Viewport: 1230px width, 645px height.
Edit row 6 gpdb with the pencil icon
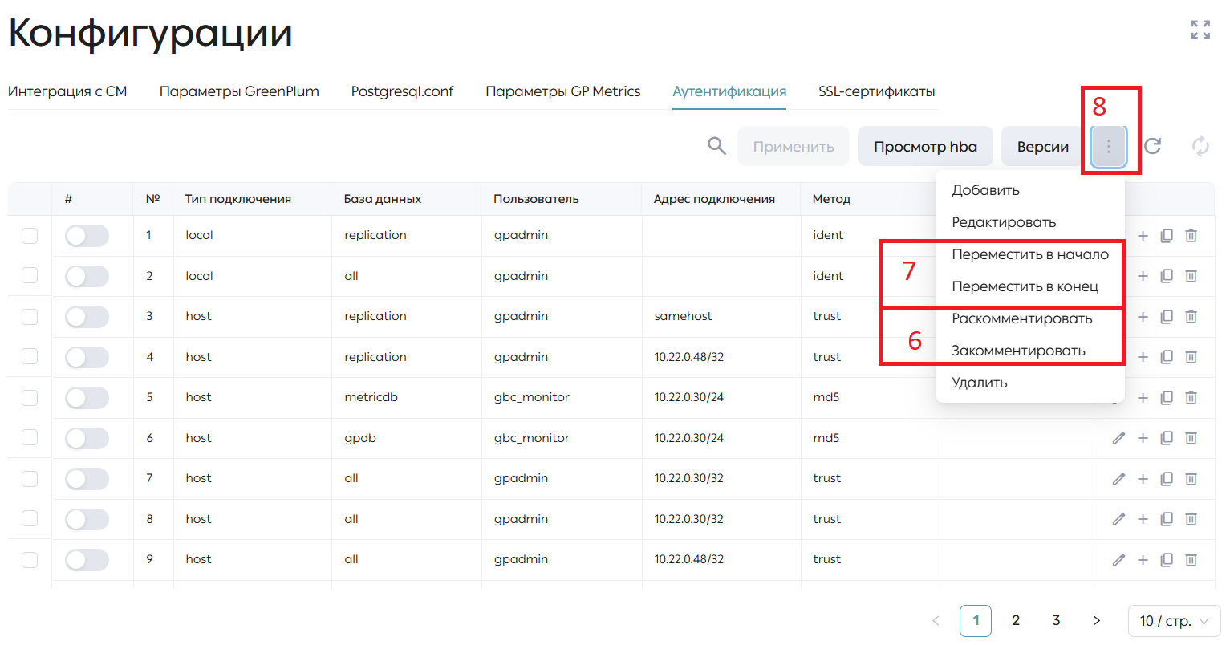pos(1118,438)
